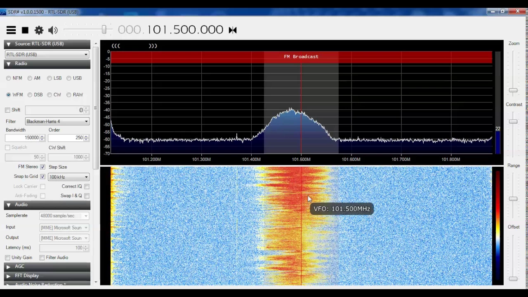Click the Lock Carrier checkbox
528x297 pixels.
(43, 186)
